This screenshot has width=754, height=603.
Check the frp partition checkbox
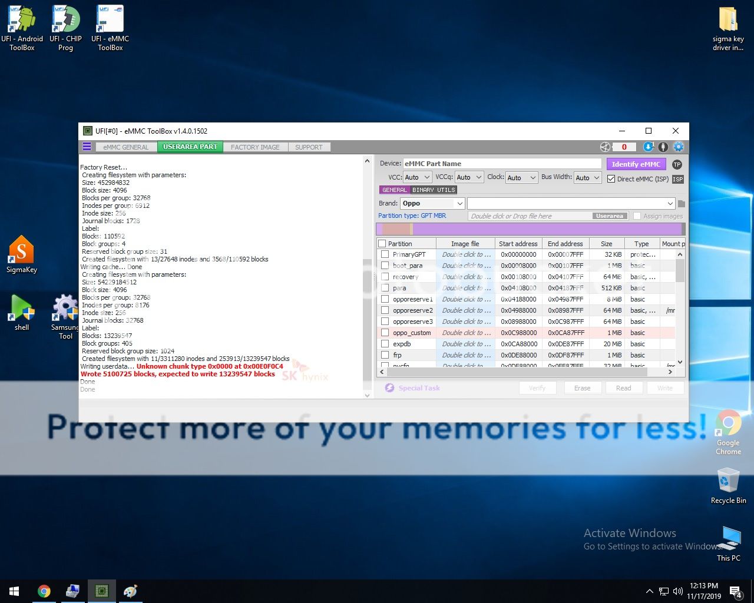point(385,355)
